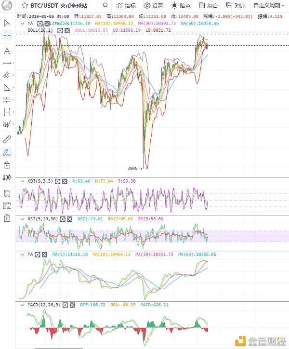Click the bookmark icon in sidebar
Viewport: 289px width, 349px height.
7,193
